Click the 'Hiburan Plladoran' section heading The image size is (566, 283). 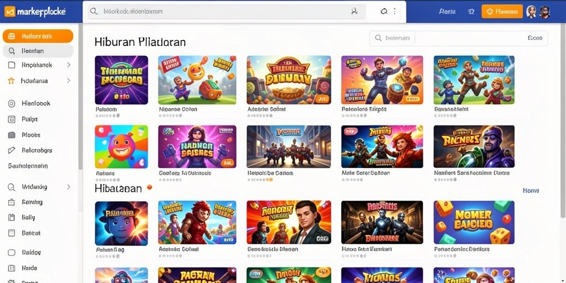140,42
